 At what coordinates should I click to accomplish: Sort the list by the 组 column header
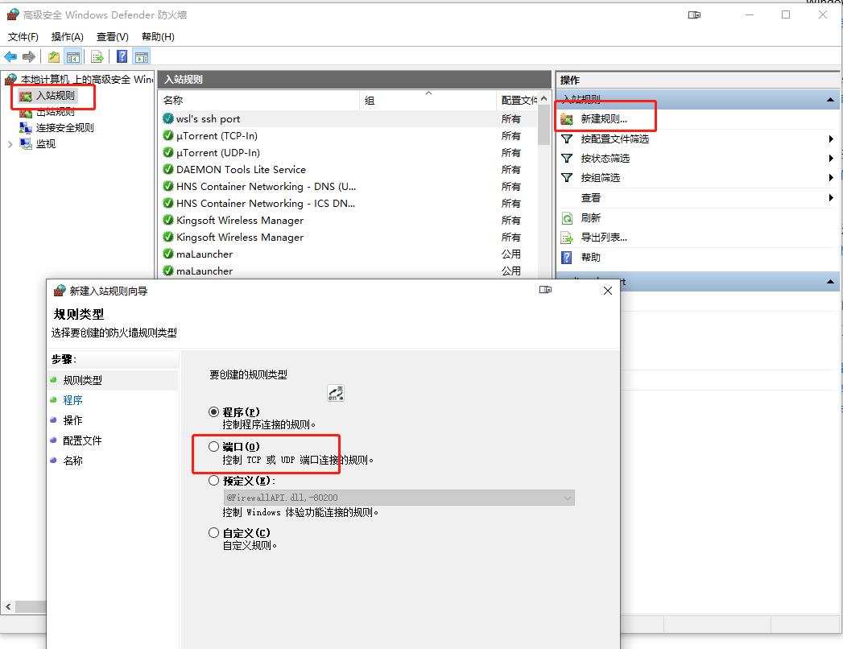[x=428, y=101]
